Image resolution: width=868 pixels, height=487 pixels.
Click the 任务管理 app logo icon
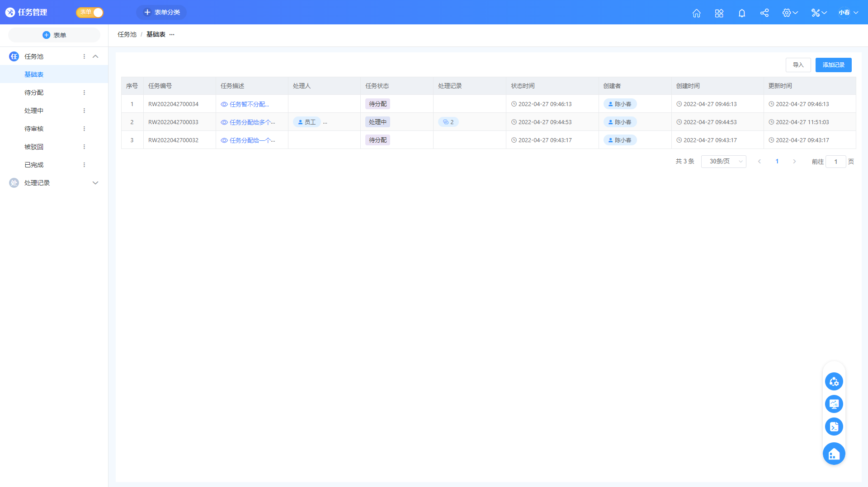pyautogui.click(x=10, y=12)
